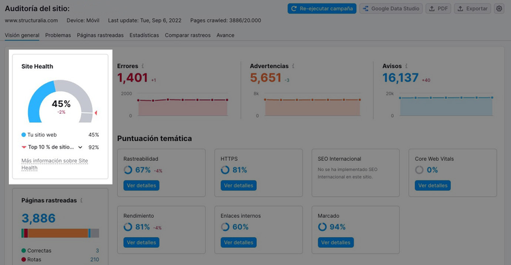Open Google Data Studio export
This screenshot has height=265, width=511.
(x=391, y=8)
